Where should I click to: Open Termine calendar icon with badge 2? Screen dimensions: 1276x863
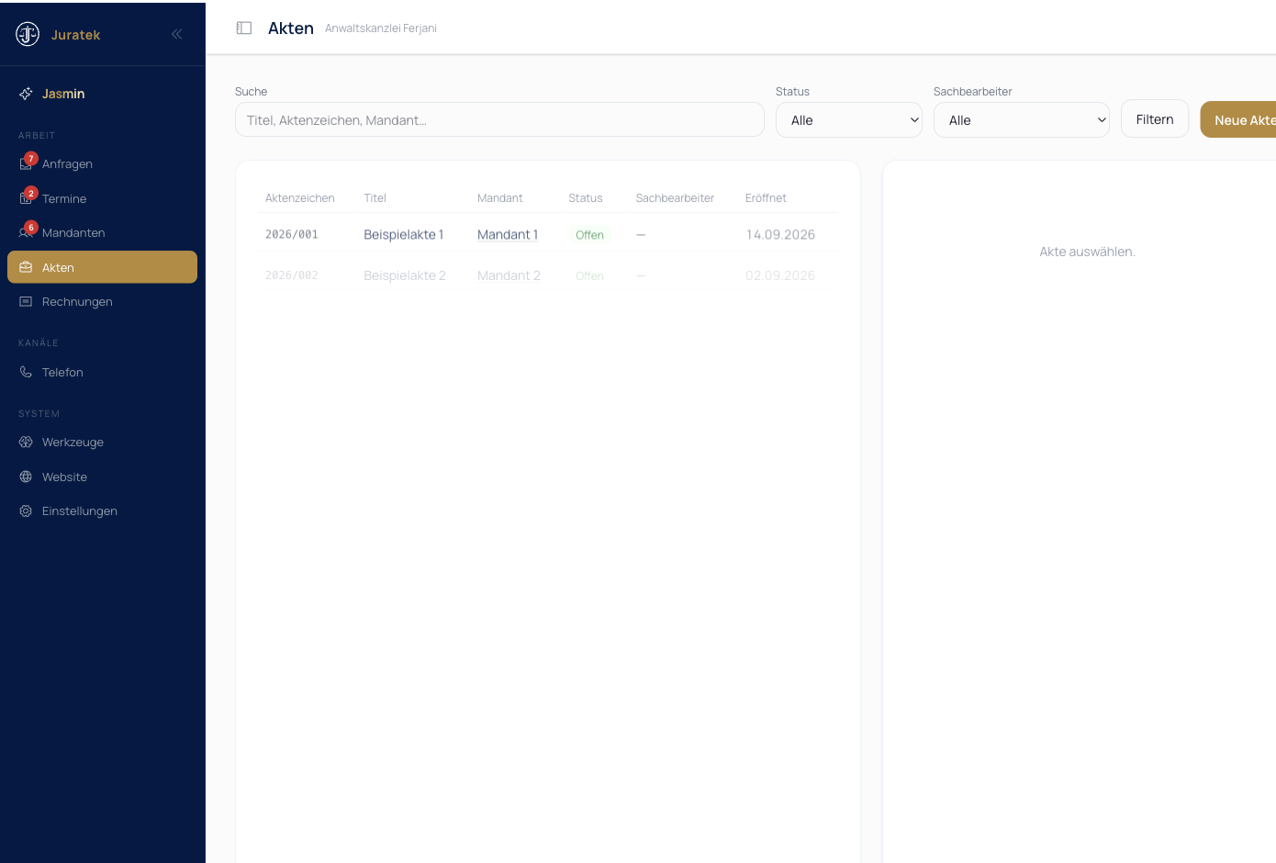[x=26, y=198]
